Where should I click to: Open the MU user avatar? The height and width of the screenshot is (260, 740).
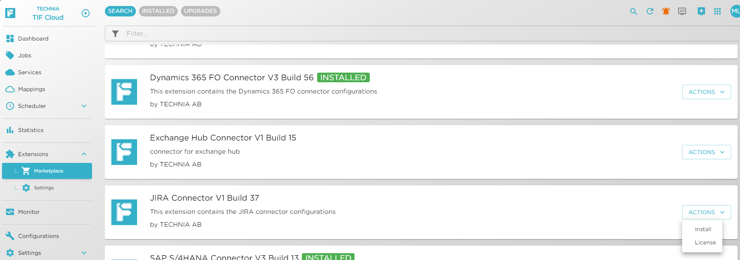(735, 11)
